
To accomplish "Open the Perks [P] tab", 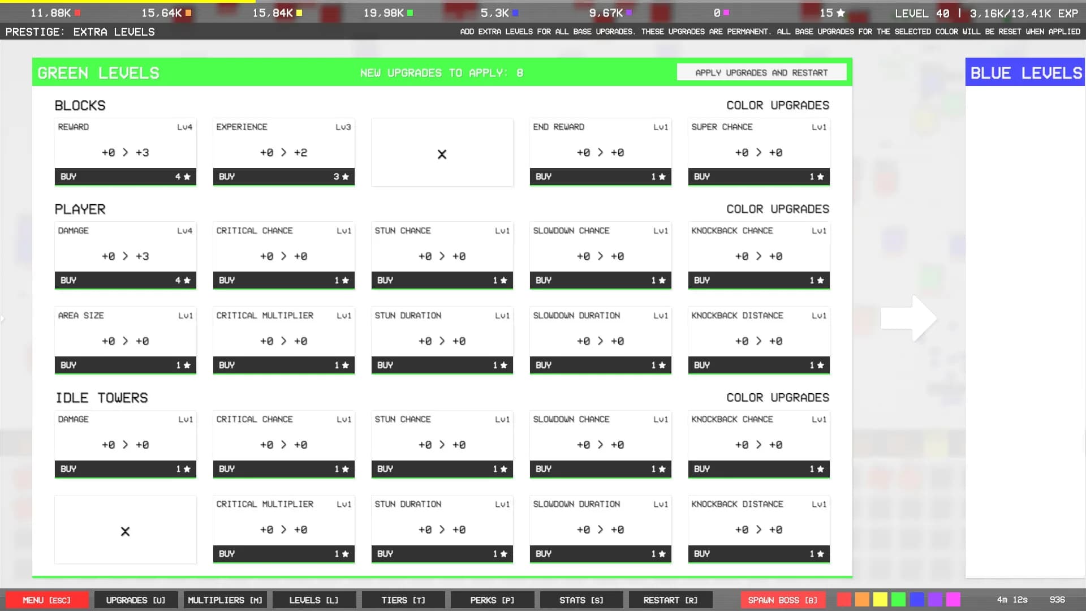I will click(492, 600).
